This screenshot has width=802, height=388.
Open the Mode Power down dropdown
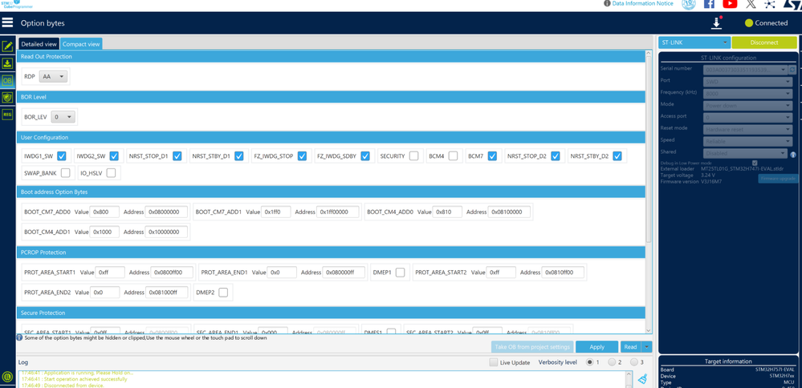pos(748,105)
